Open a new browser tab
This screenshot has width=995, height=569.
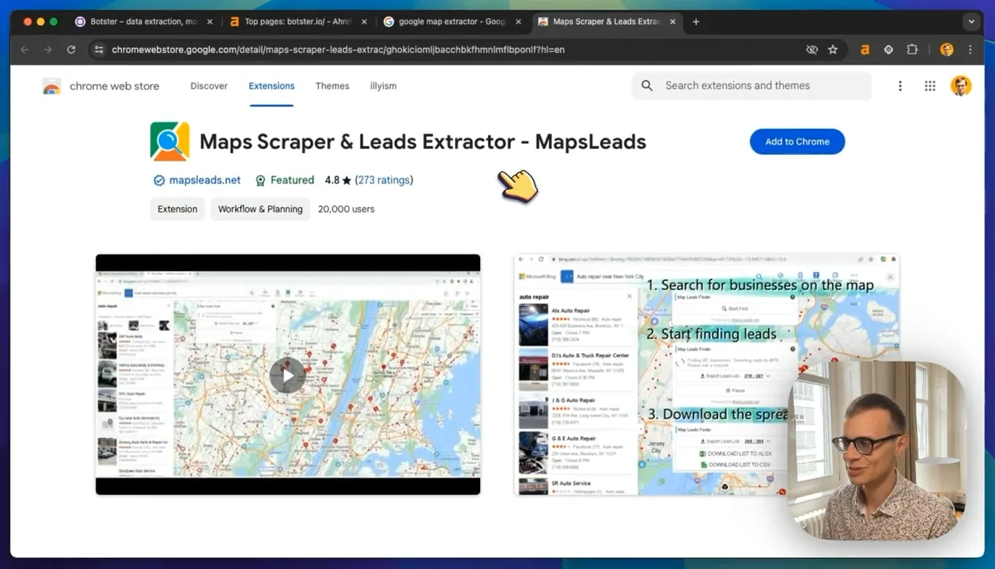[696, 22]
